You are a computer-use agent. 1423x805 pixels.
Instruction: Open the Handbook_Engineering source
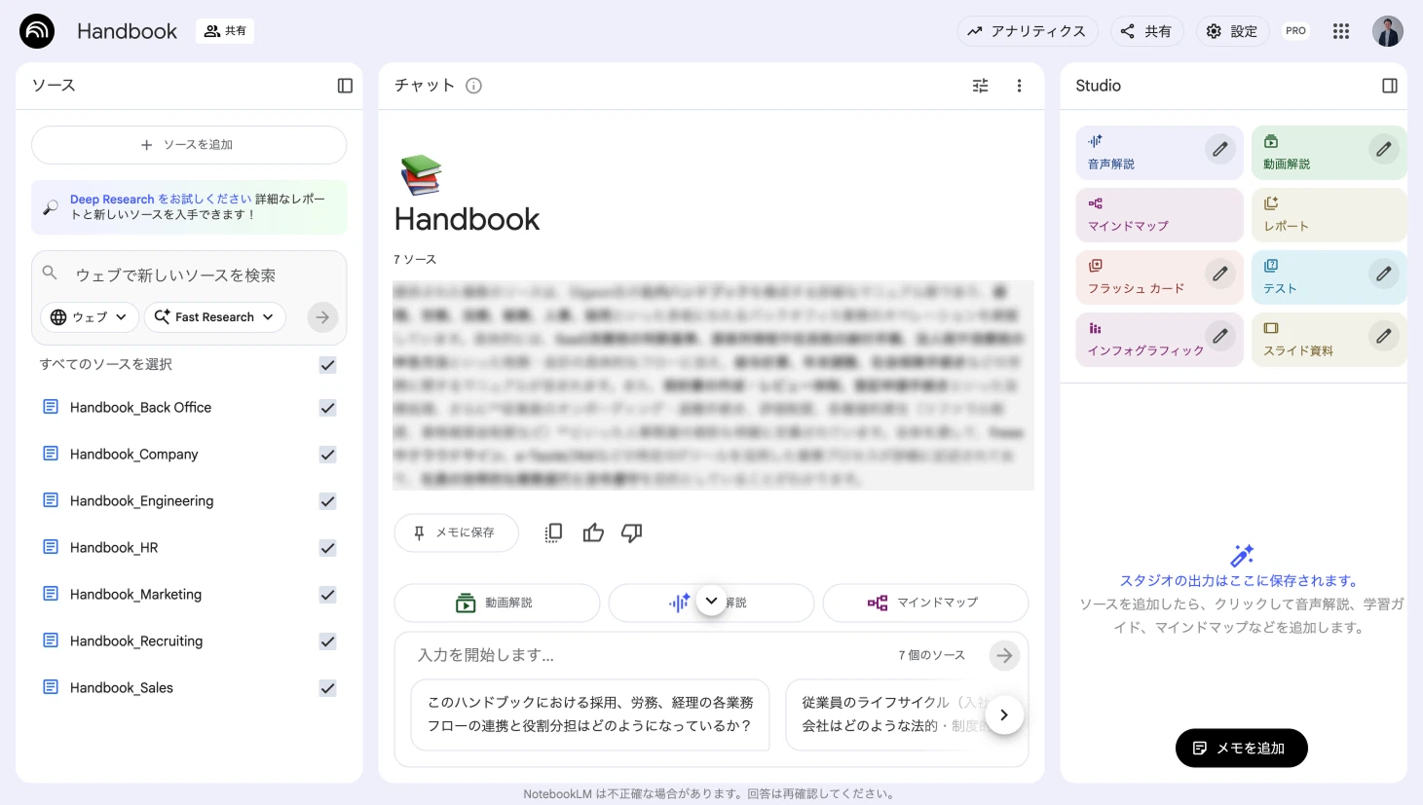click(142, 501)
